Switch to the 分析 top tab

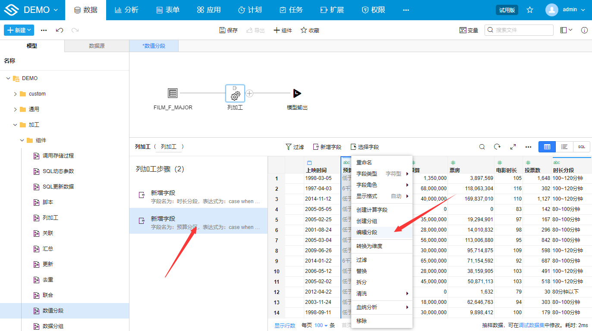(126, 10)
